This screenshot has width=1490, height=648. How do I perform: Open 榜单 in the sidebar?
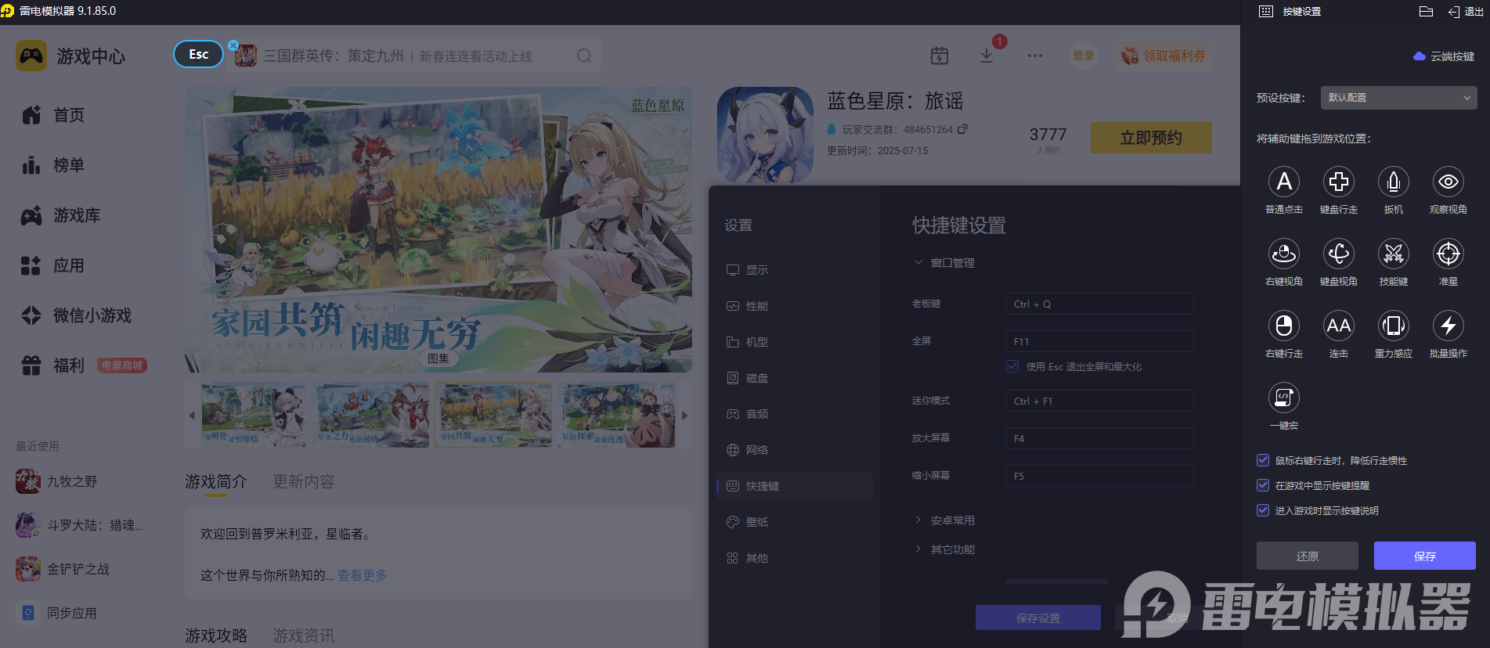[53, 165]
